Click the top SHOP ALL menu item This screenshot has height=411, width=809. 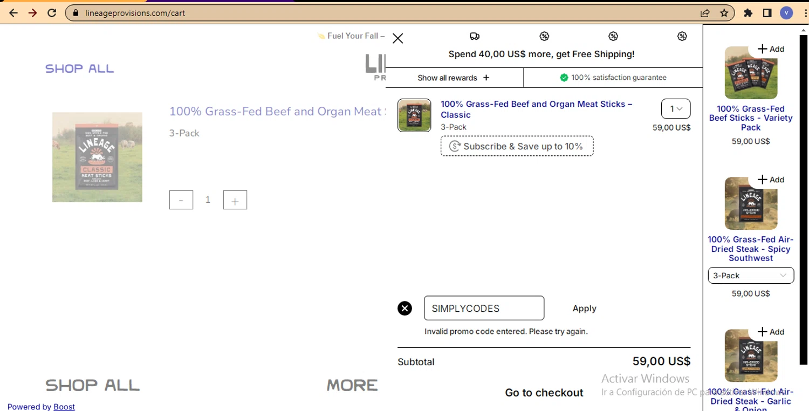click(80, 68)
